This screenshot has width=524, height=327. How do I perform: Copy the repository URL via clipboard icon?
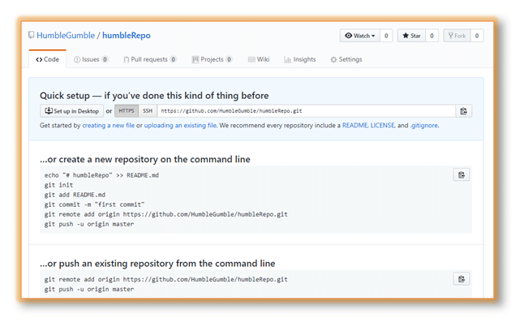tap(463, 111)
